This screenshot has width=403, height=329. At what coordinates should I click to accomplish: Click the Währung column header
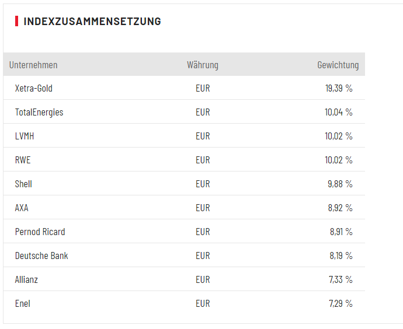(x=203, y=65)
